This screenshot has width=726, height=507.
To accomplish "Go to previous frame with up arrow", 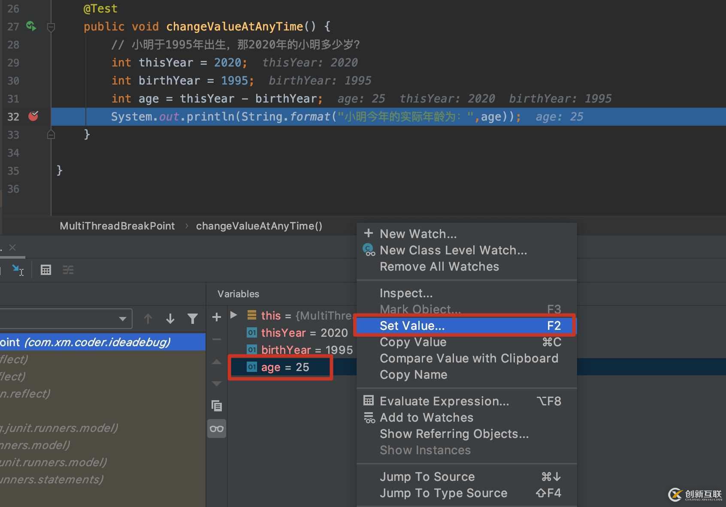I will 148,319.
